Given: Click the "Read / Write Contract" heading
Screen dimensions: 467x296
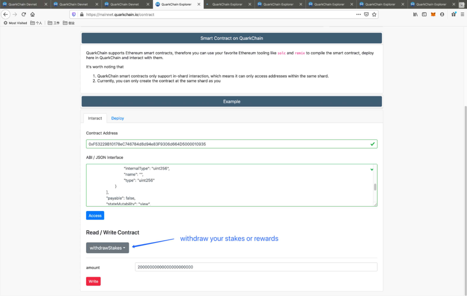Looking at the screenshot, I should point(112,233).
